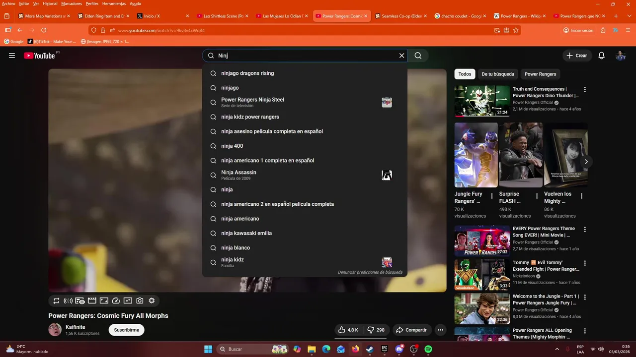Select the De tu búsqueda chip
Screen dimensions: 636x357
pos(498,74)
